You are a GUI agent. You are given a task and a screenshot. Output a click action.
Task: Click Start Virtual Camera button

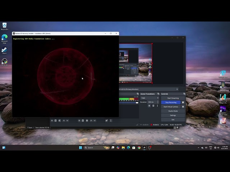[171, 107]
